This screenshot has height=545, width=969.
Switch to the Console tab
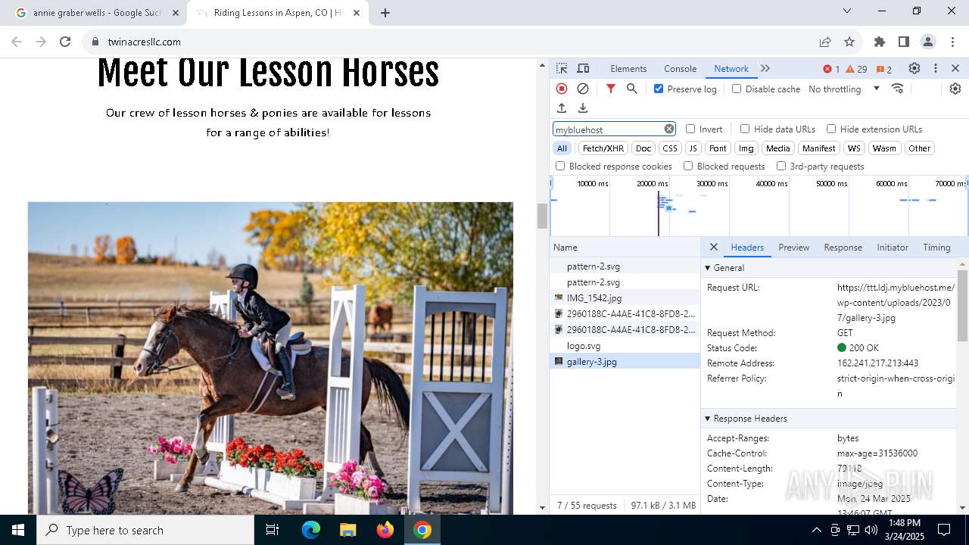[x=680, y=68]
